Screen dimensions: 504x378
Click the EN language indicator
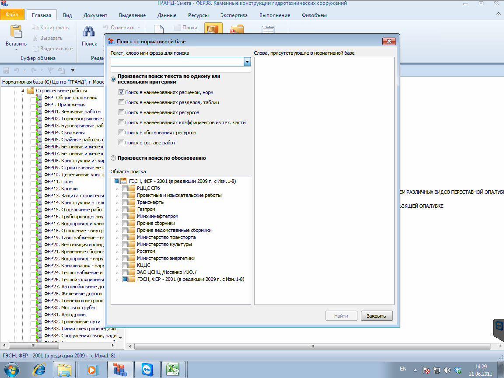[x=403, y=369]
